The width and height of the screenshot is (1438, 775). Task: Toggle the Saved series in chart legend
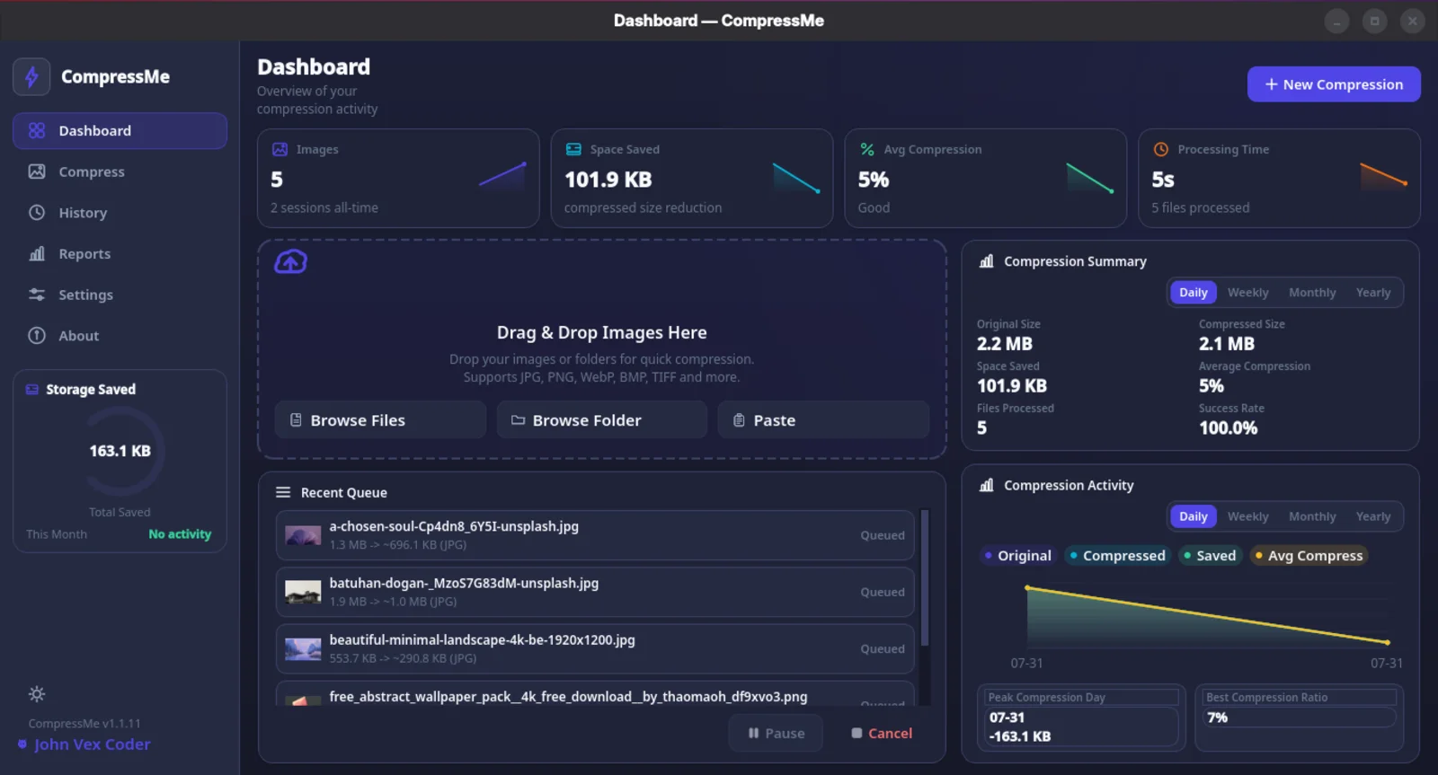tap(1210, 556)
